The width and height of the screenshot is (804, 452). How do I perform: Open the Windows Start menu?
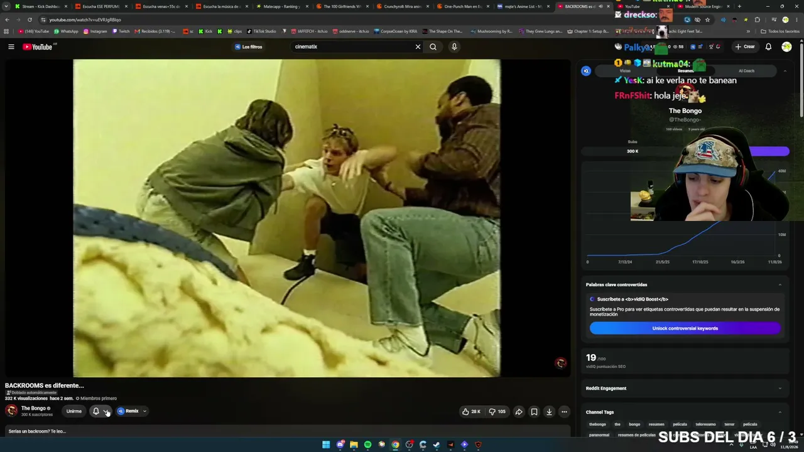(x=326, y=444)
